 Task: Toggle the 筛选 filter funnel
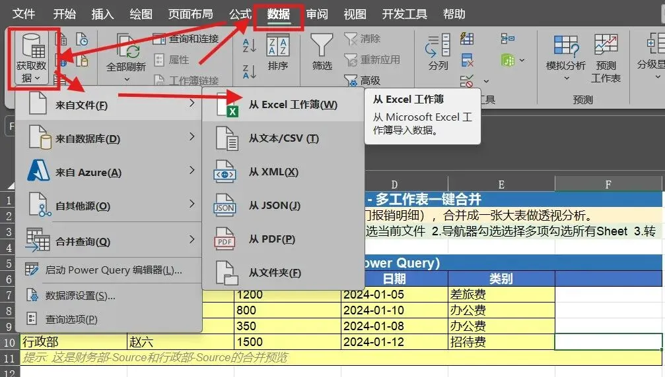pos(322,53)
